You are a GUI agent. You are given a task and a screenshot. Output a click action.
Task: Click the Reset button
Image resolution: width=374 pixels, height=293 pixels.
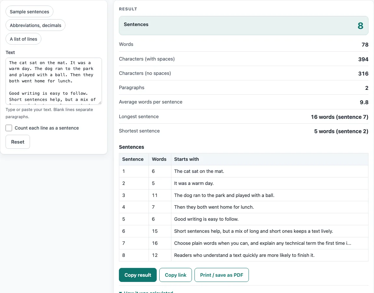pos(18,142)
